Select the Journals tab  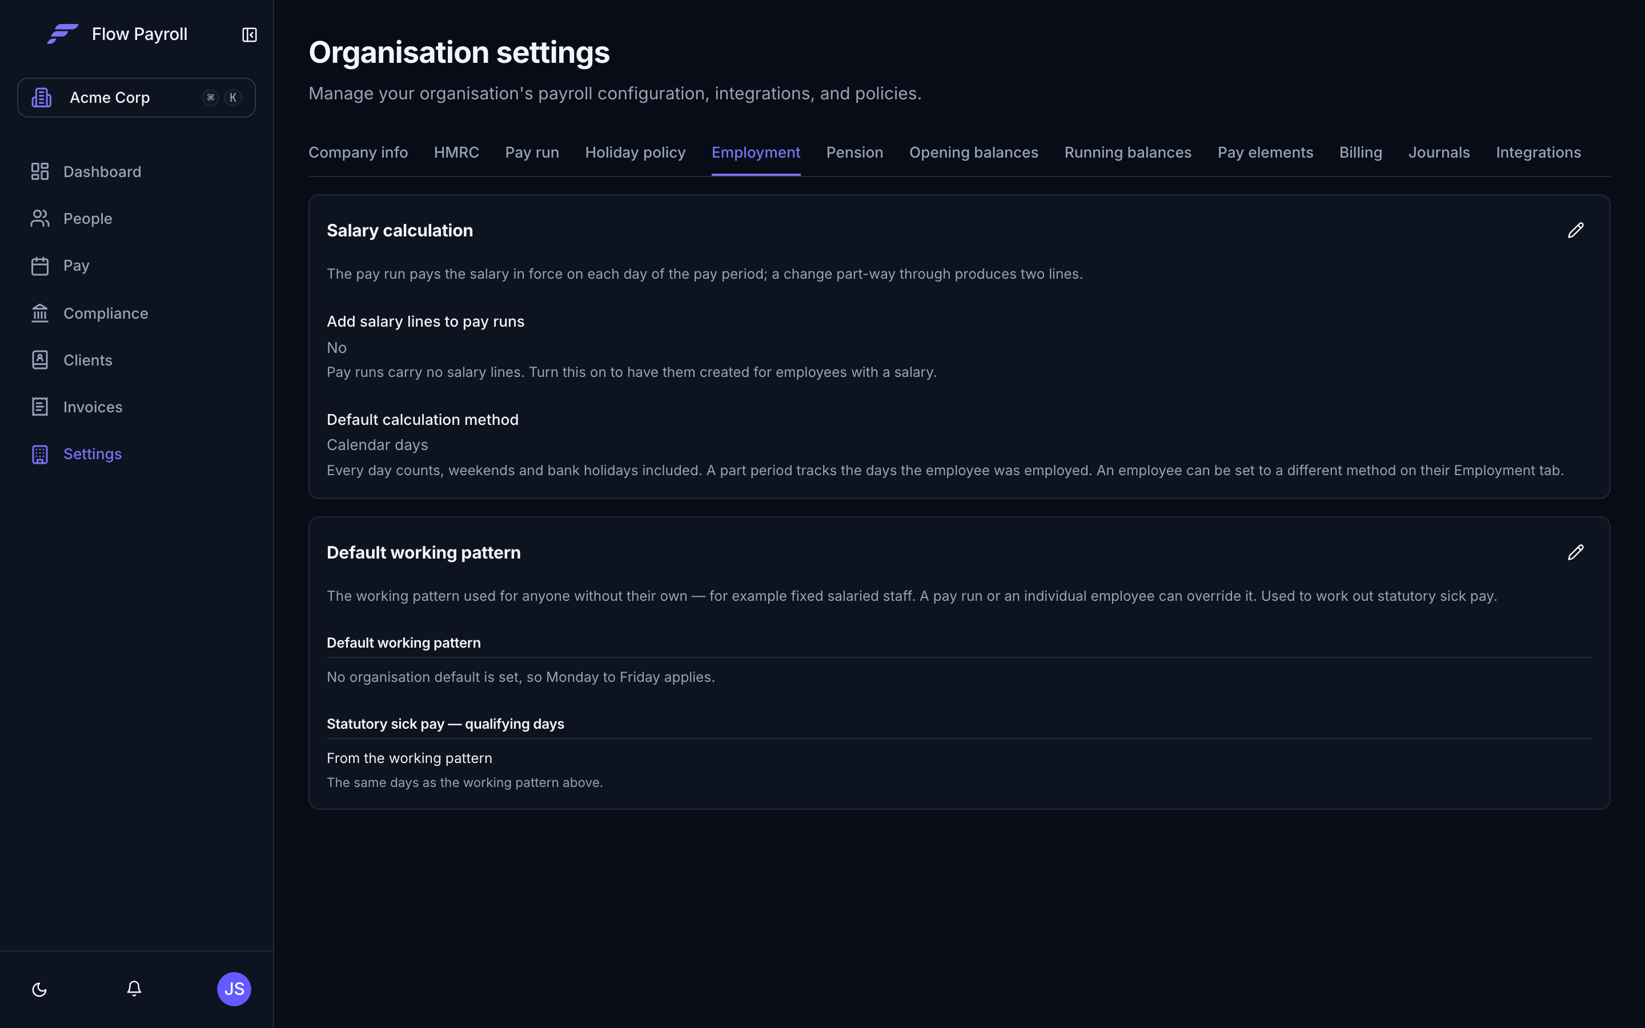(x=1439, y=152)
